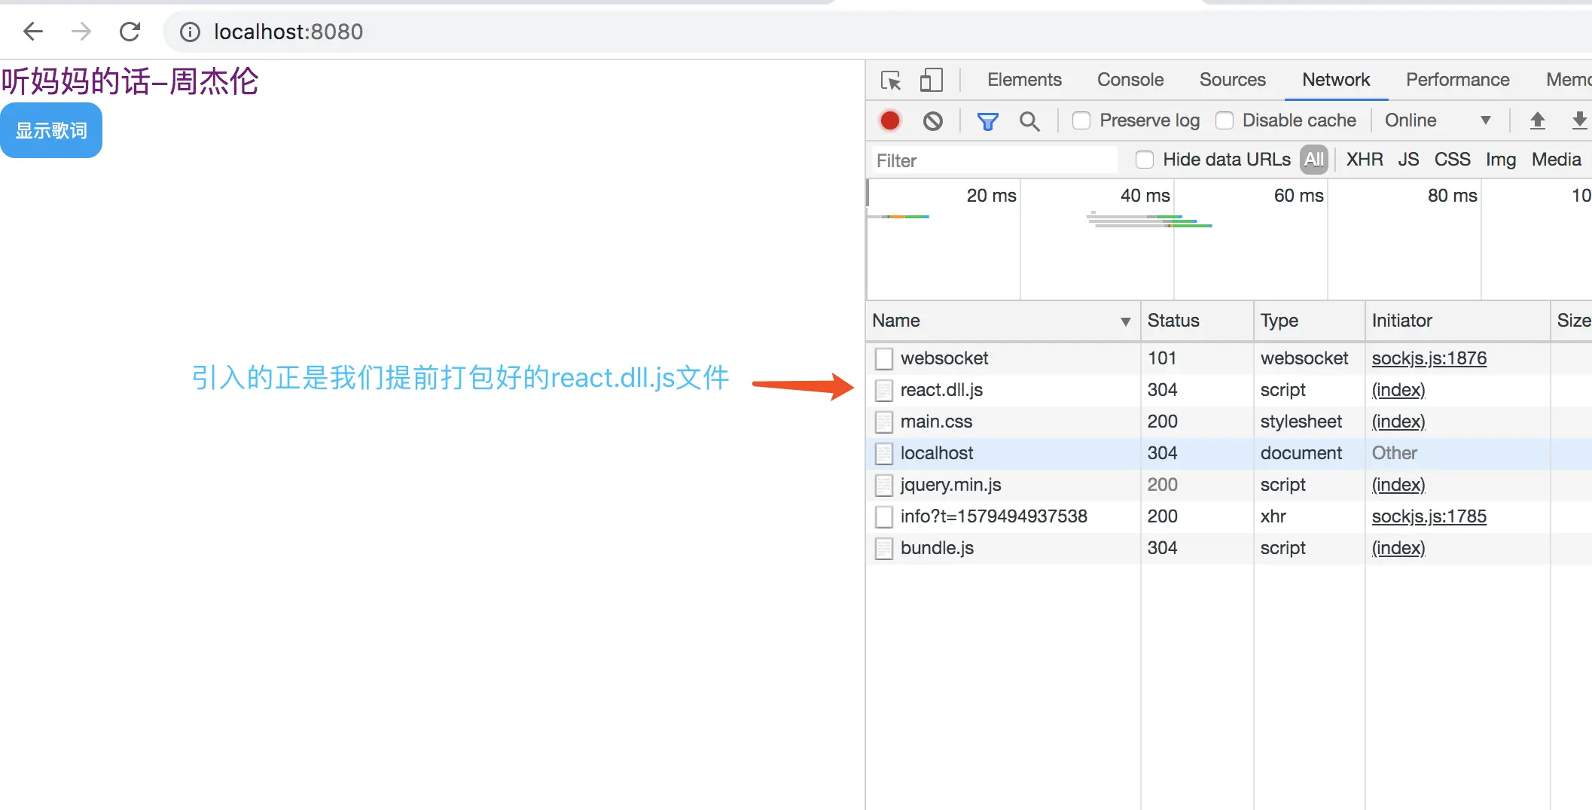Filter requests by Img

coord(1500,160)
